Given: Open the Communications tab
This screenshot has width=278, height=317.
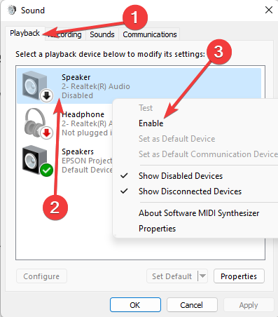Looking at the screenshot, I should click(x=150, y=34).
